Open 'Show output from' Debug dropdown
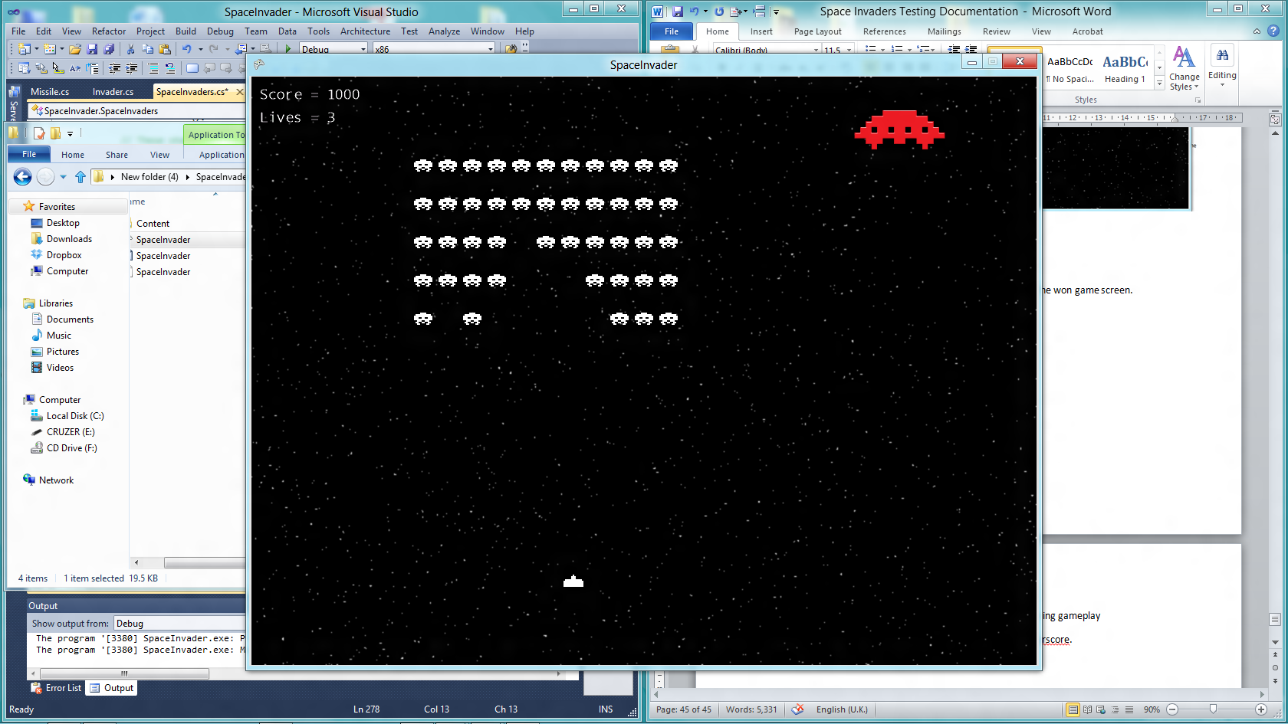 click(179, 624)
